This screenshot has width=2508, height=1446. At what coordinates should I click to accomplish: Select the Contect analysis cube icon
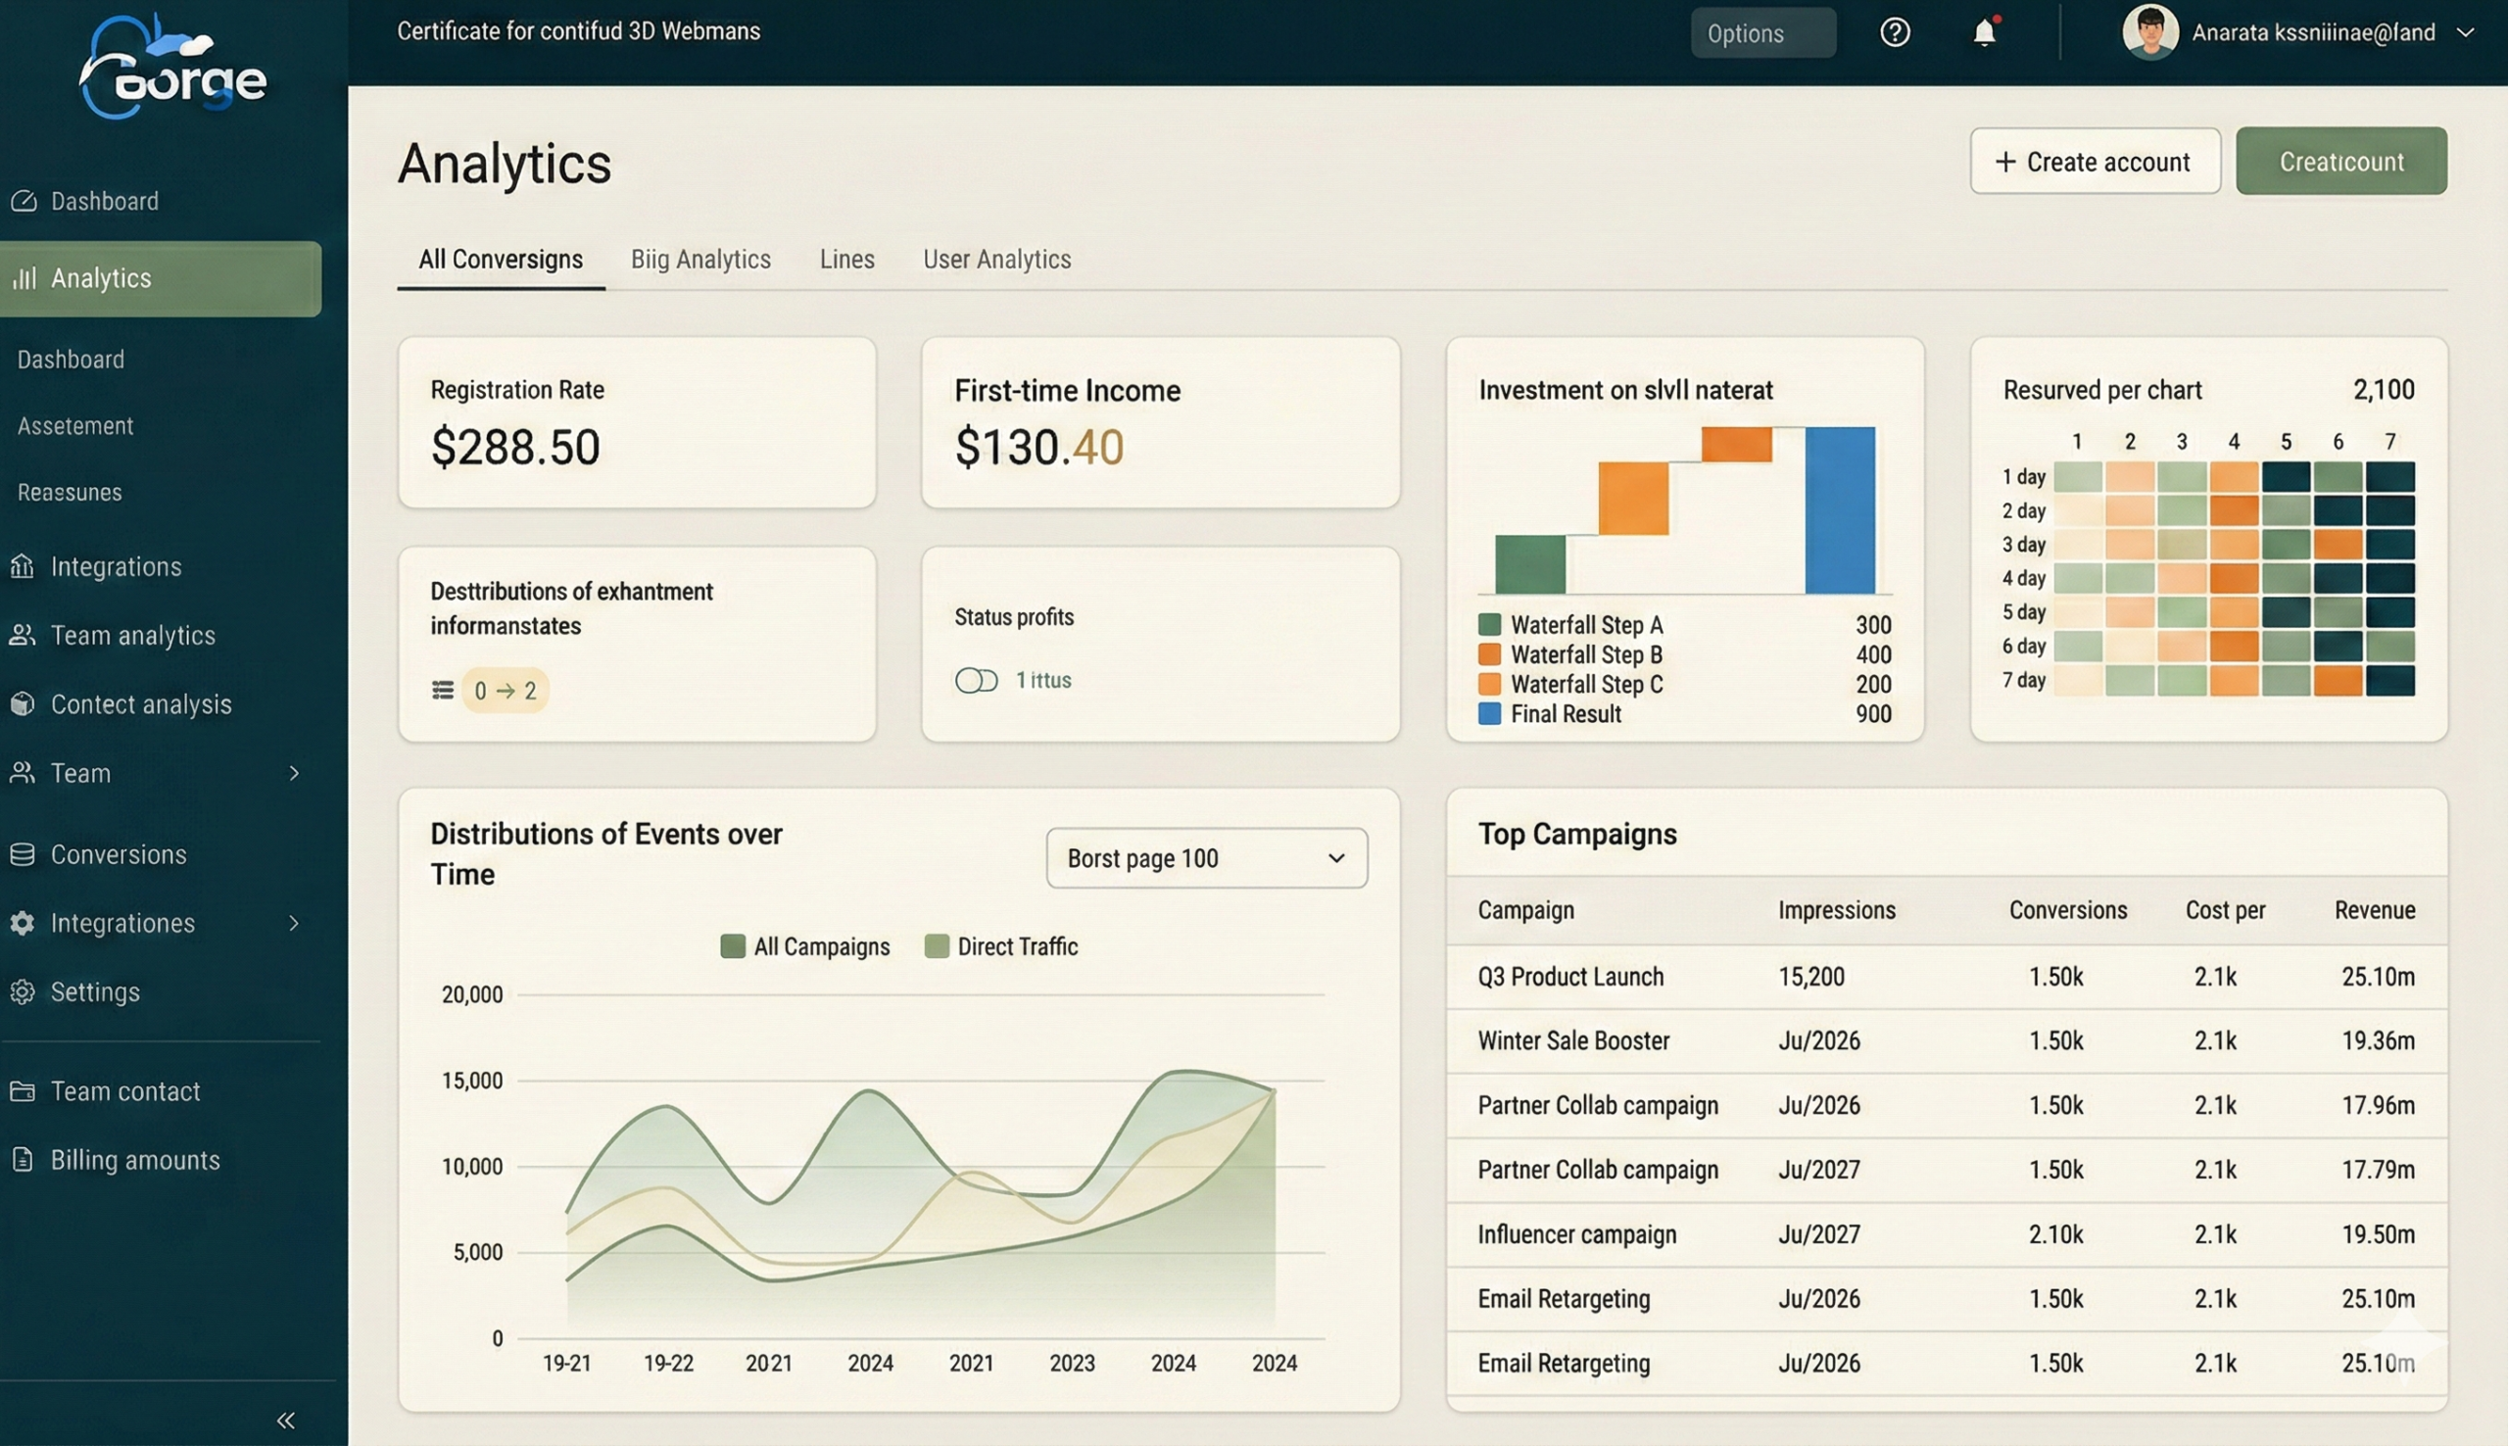23,704
